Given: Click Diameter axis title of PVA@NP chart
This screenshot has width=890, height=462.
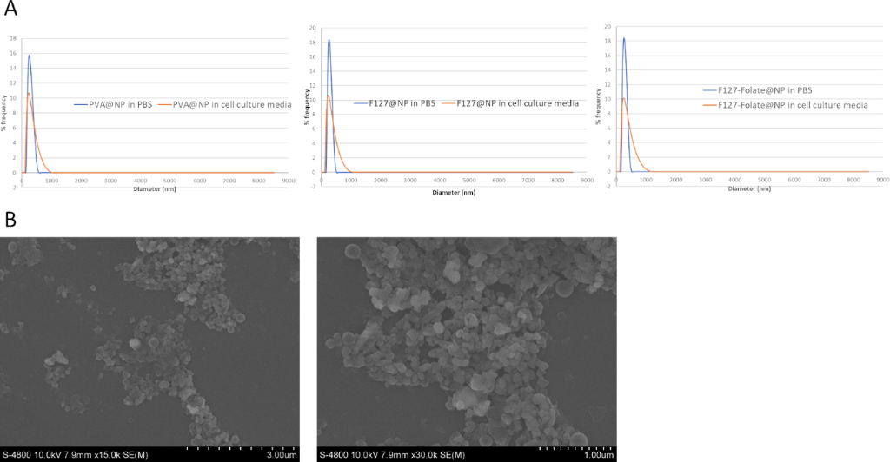Looking at the screenshot, I should pyautogui.click(x=155, y=188).
